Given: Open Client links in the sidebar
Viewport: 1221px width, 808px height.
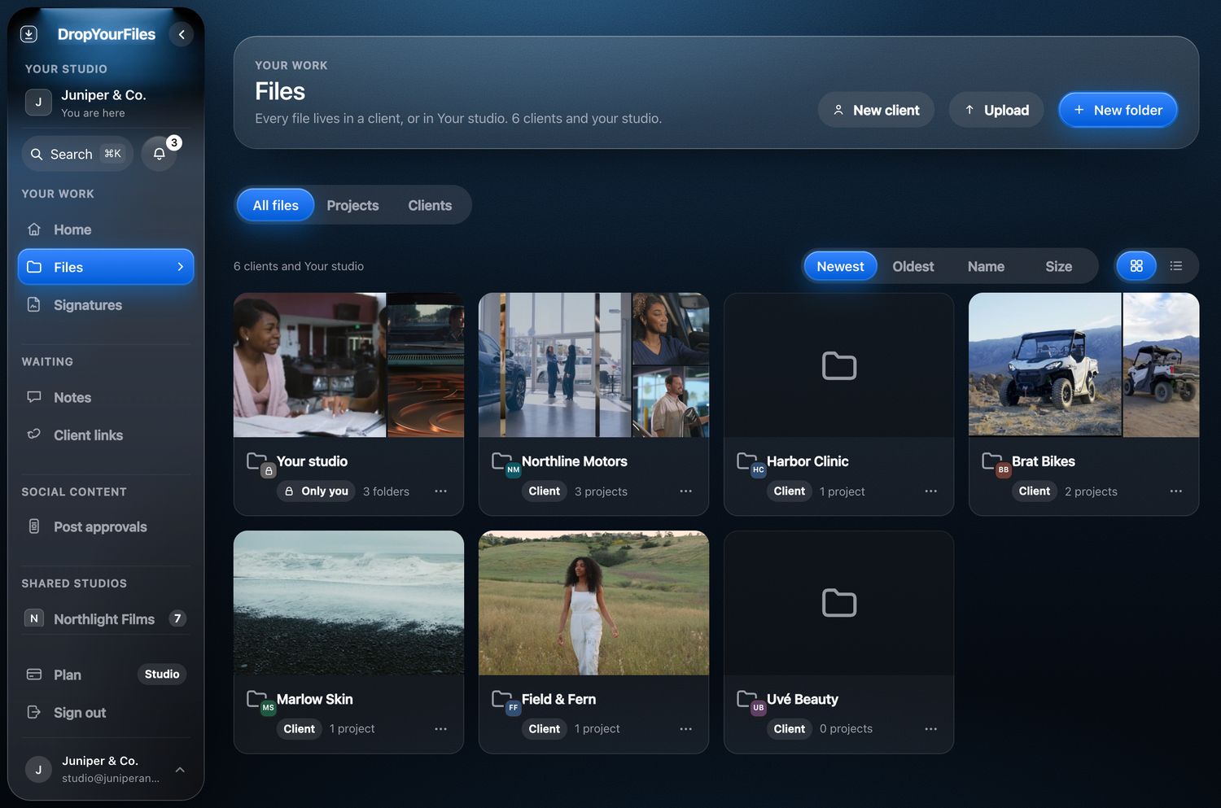Looking at the screenshot, I should tap(106, 435).
